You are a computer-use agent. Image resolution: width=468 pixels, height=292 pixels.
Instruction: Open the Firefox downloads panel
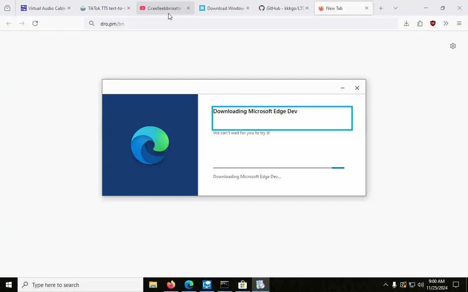pyautogui.click(x=406, y=23)
